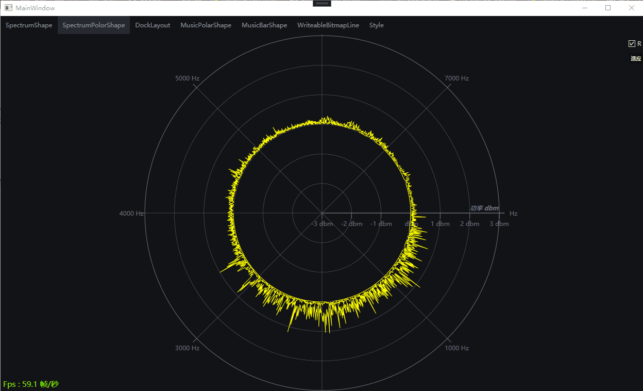Click the 4000 Hz axis label

(x=131, y=213)
